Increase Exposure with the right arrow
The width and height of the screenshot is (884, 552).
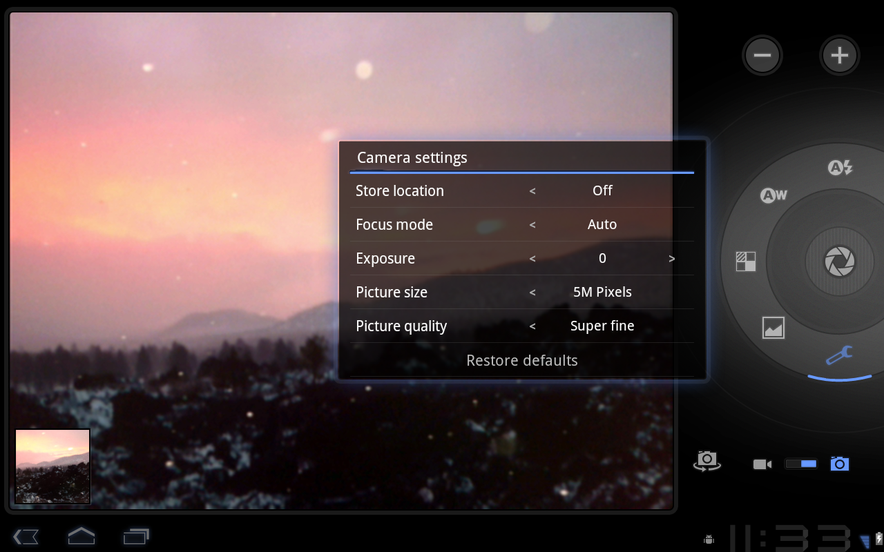tap(671, 258)
